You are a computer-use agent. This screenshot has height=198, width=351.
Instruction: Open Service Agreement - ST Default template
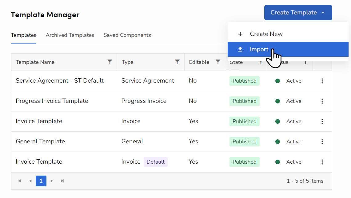pyautogui.click(x=60, y=81)
